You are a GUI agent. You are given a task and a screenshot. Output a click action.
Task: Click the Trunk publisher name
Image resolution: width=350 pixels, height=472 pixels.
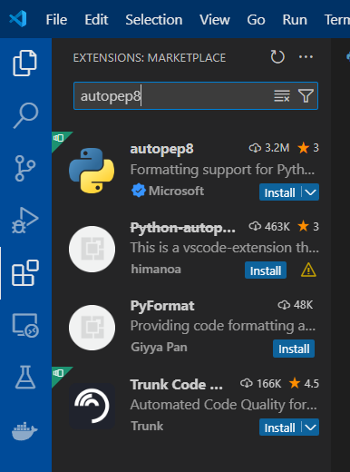[147, 426]
